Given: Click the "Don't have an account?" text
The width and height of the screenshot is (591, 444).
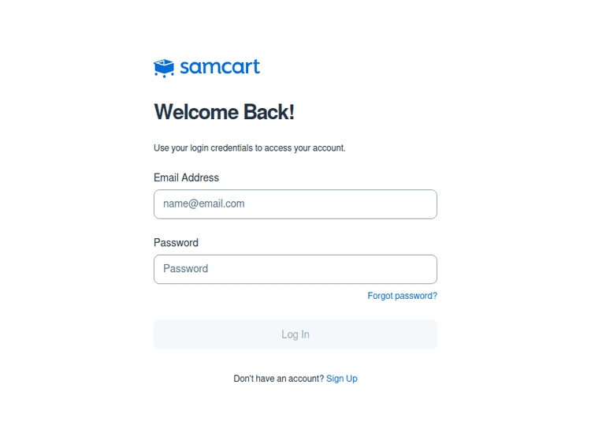Looking at the screenshot, I should [278, 379].
